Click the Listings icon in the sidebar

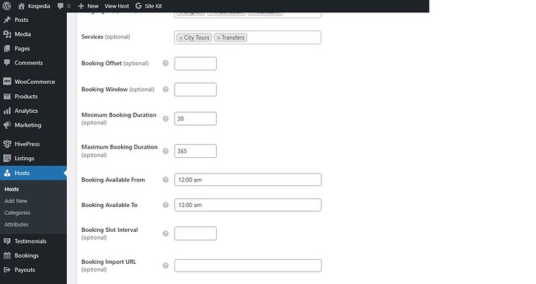[x=7, y=158]
